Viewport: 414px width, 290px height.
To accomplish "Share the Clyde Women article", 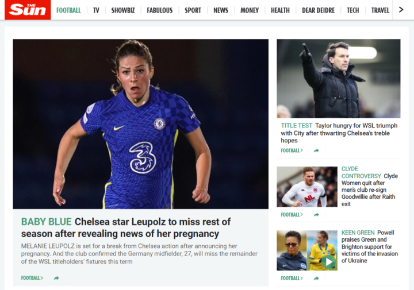I will [x=316, y=215].
